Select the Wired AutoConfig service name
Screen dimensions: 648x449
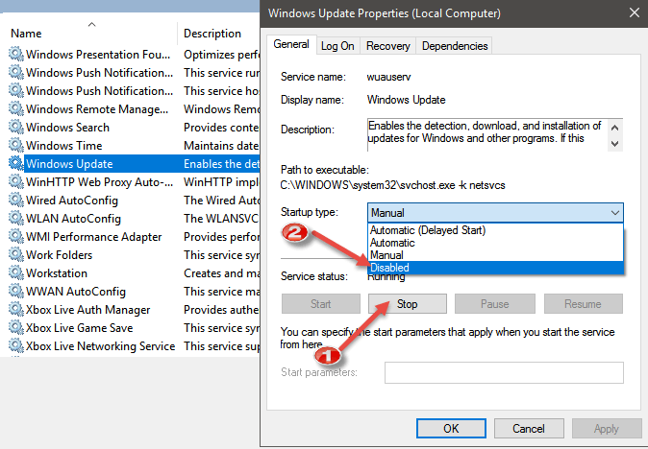pos(72,201)
